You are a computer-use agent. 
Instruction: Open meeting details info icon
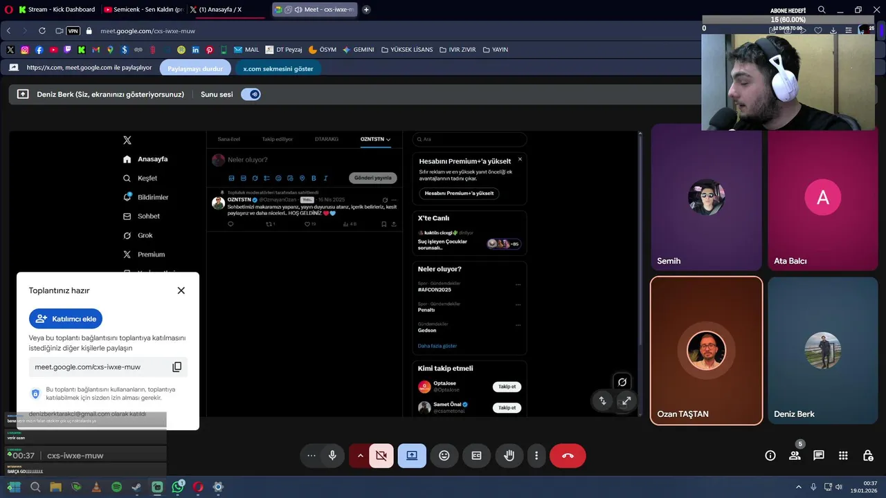point(770,456)
